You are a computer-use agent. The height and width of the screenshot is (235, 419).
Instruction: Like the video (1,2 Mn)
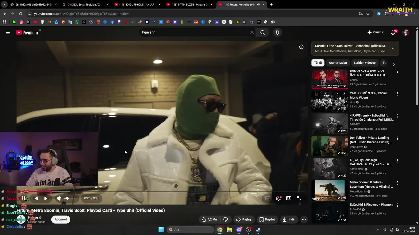tap(209, 219)
